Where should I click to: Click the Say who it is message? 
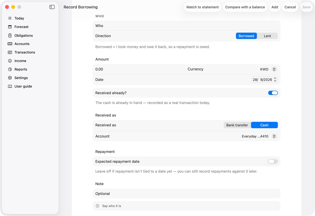tap(112, 206)
